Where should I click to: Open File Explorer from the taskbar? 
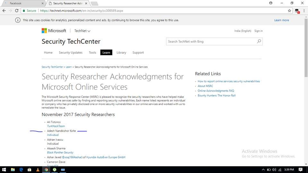tap(13, 170)
